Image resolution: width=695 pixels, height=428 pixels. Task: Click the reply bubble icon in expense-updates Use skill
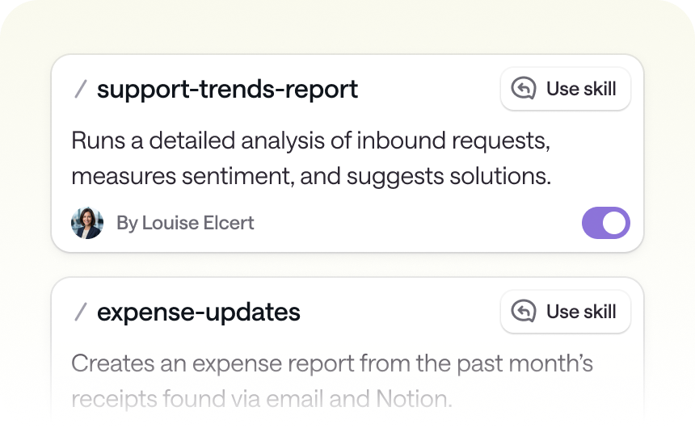(x=524, y=311)
